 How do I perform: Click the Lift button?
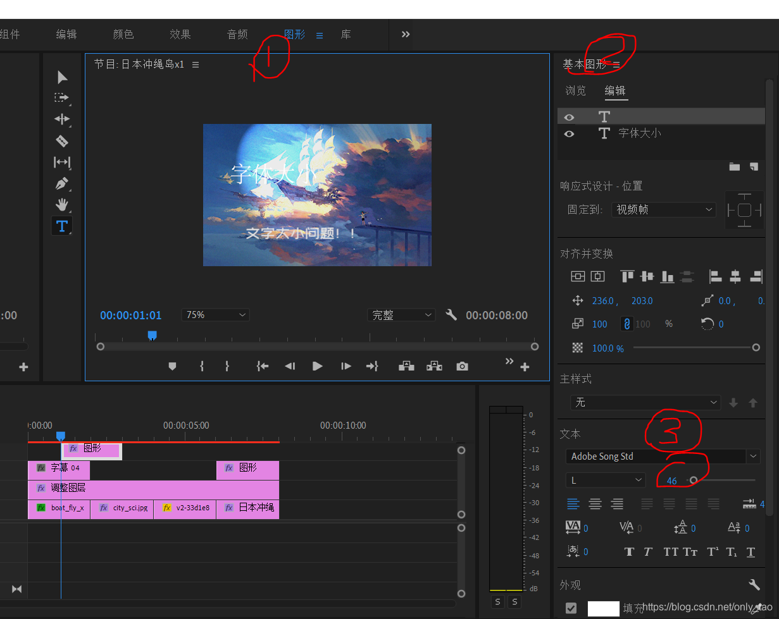coord(406,366)
